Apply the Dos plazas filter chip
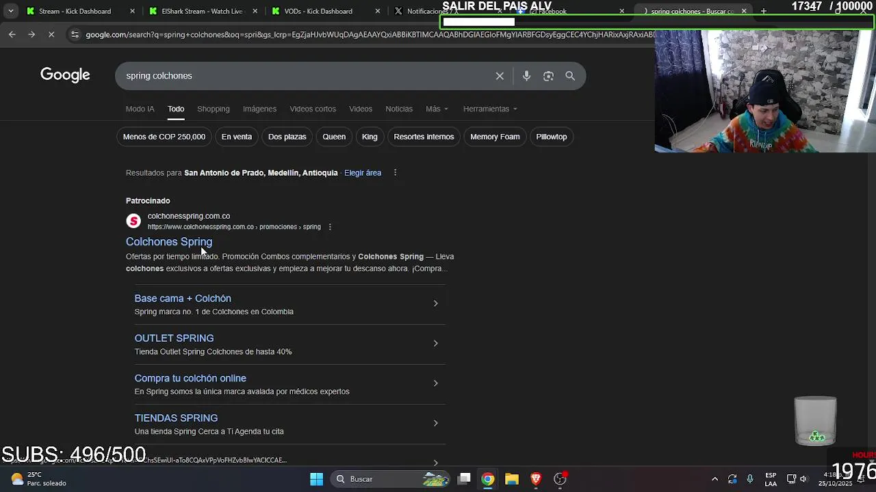 287,137
